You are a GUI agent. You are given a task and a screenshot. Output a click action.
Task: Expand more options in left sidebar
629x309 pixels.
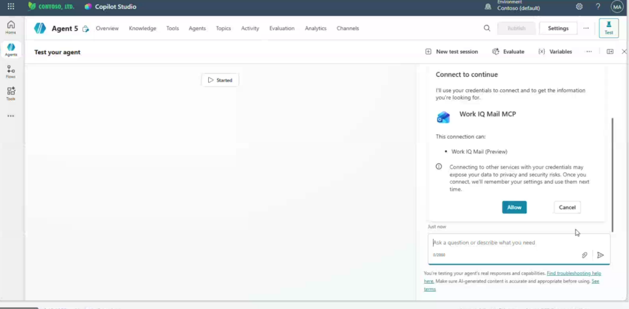click(10, 116)
